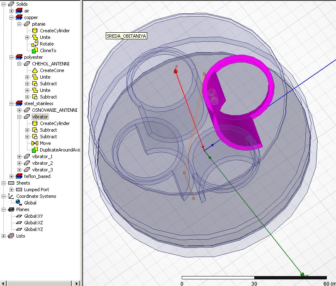Click the green CloneTo icon

35,50
